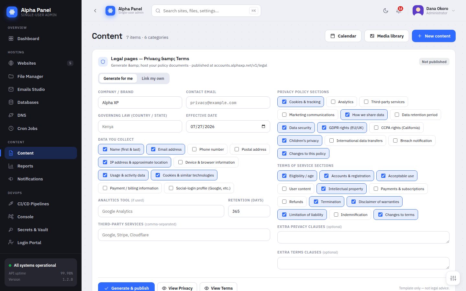Viewport: 466px width, 291px height.
Task: Toggle dark mode moon icon
Action: (386, 11)
